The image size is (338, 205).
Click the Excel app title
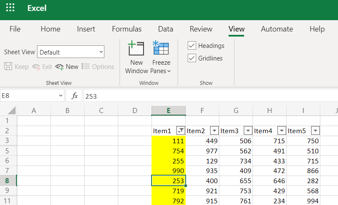tap(37, 8)
